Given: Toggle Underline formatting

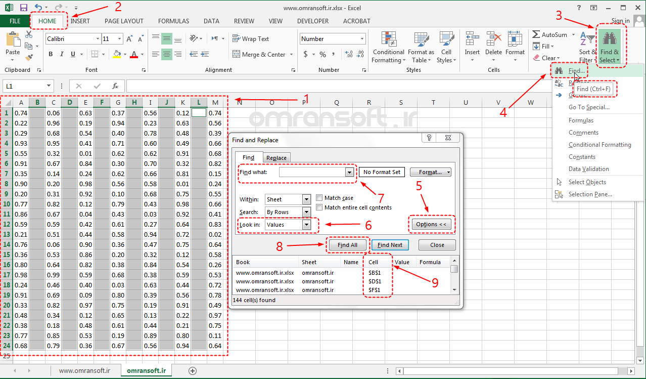Looking at the screenshot, I should coord(73,54).
